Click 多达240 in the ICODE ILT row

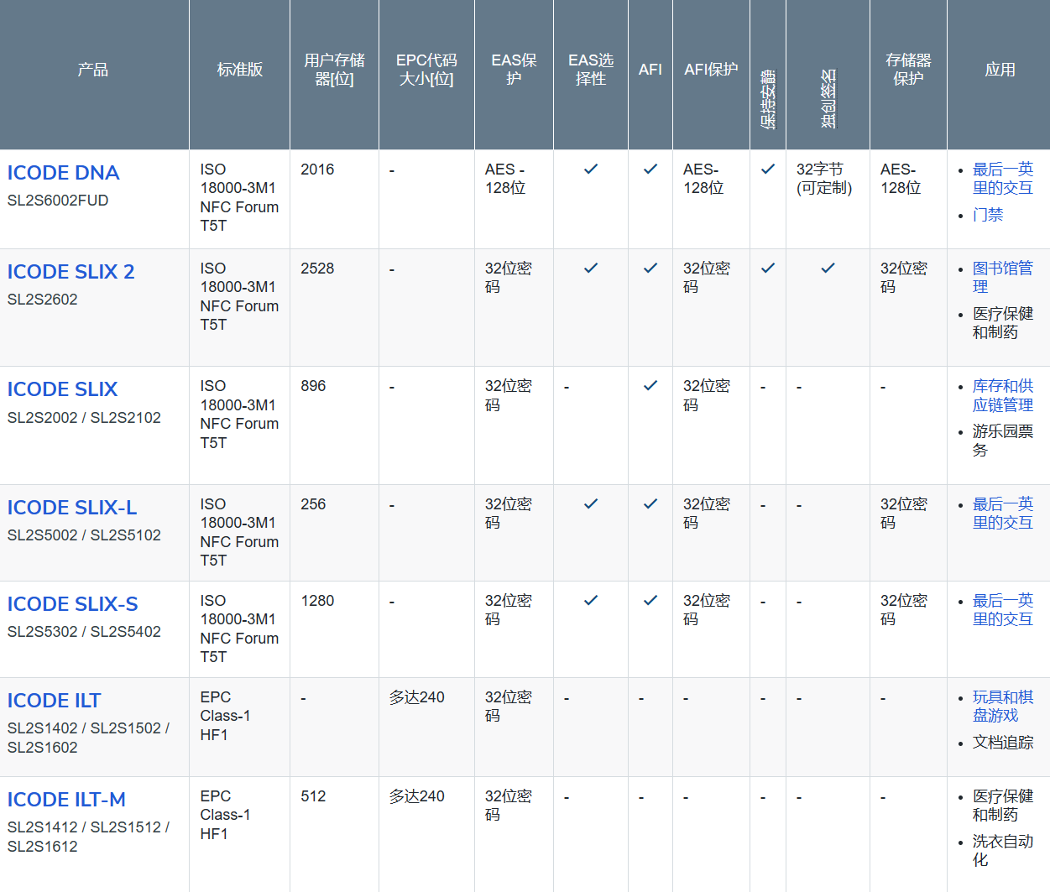coord(417,697)
